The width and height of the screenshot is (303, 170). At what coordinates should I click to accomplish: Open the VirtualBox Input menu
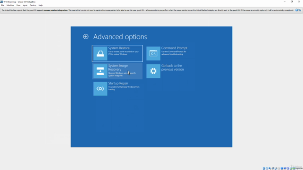[x=25, y=5]
